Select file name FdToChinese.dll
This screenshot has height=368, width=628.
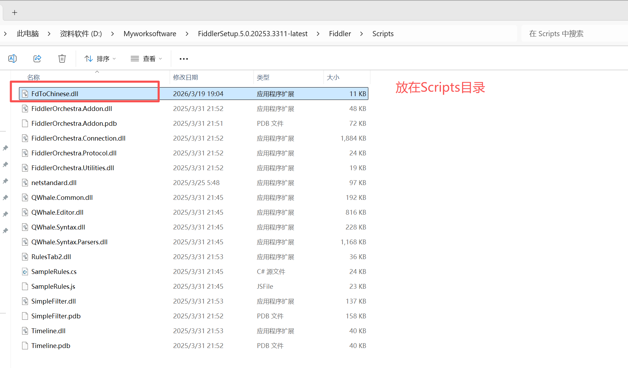[x=55, y=94]
